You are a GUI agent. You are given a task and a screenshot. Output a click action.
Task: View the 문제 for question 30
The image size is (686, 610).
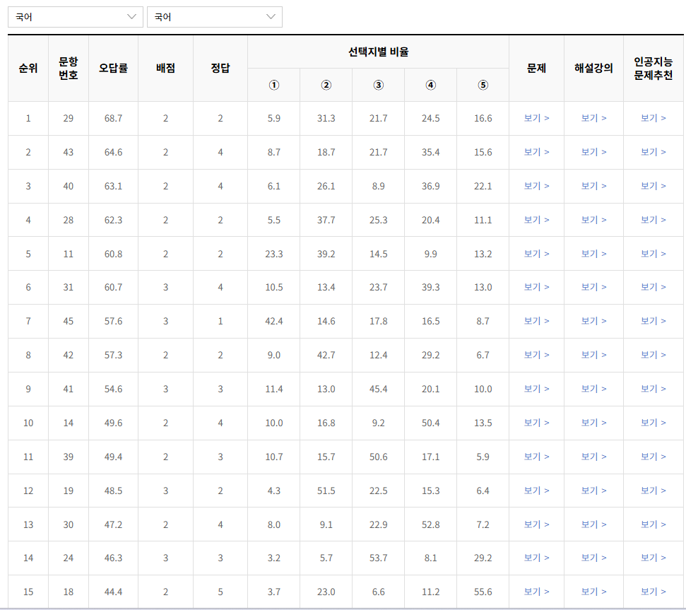tap(537, 524)
